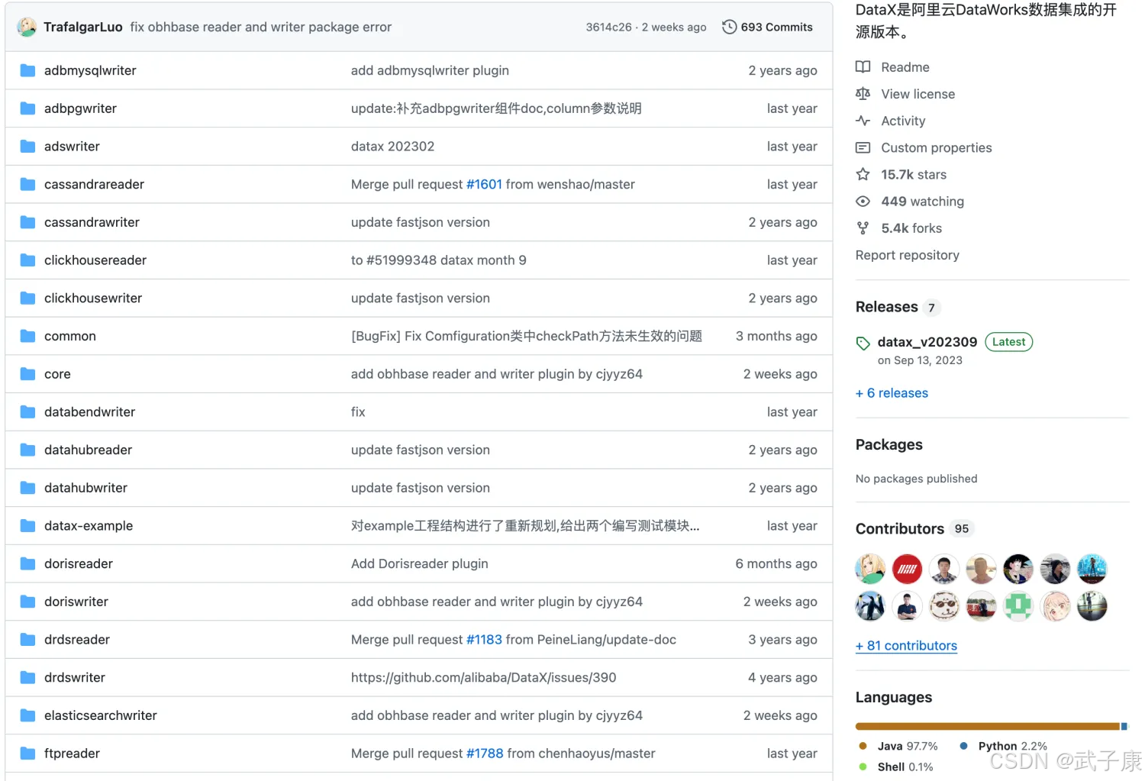
Task: Click the license scale icon
Action: pos(863,94)
